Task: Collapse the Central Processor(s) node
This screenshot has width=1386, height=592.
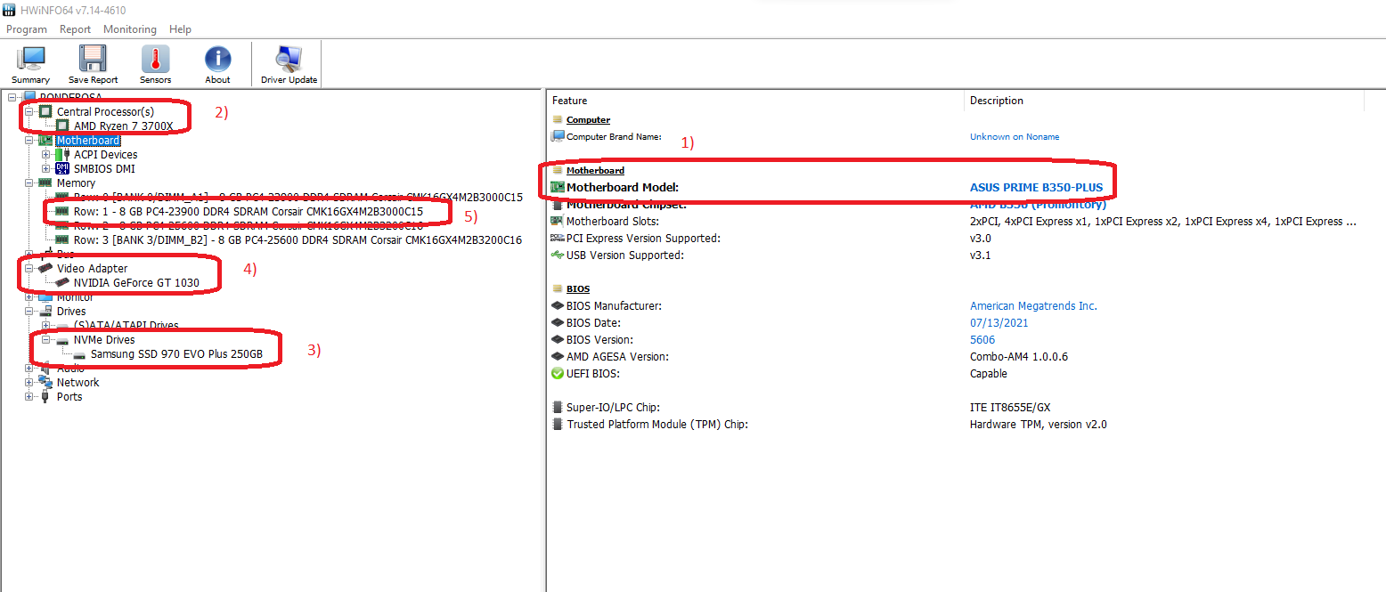Action: (29, 111)
